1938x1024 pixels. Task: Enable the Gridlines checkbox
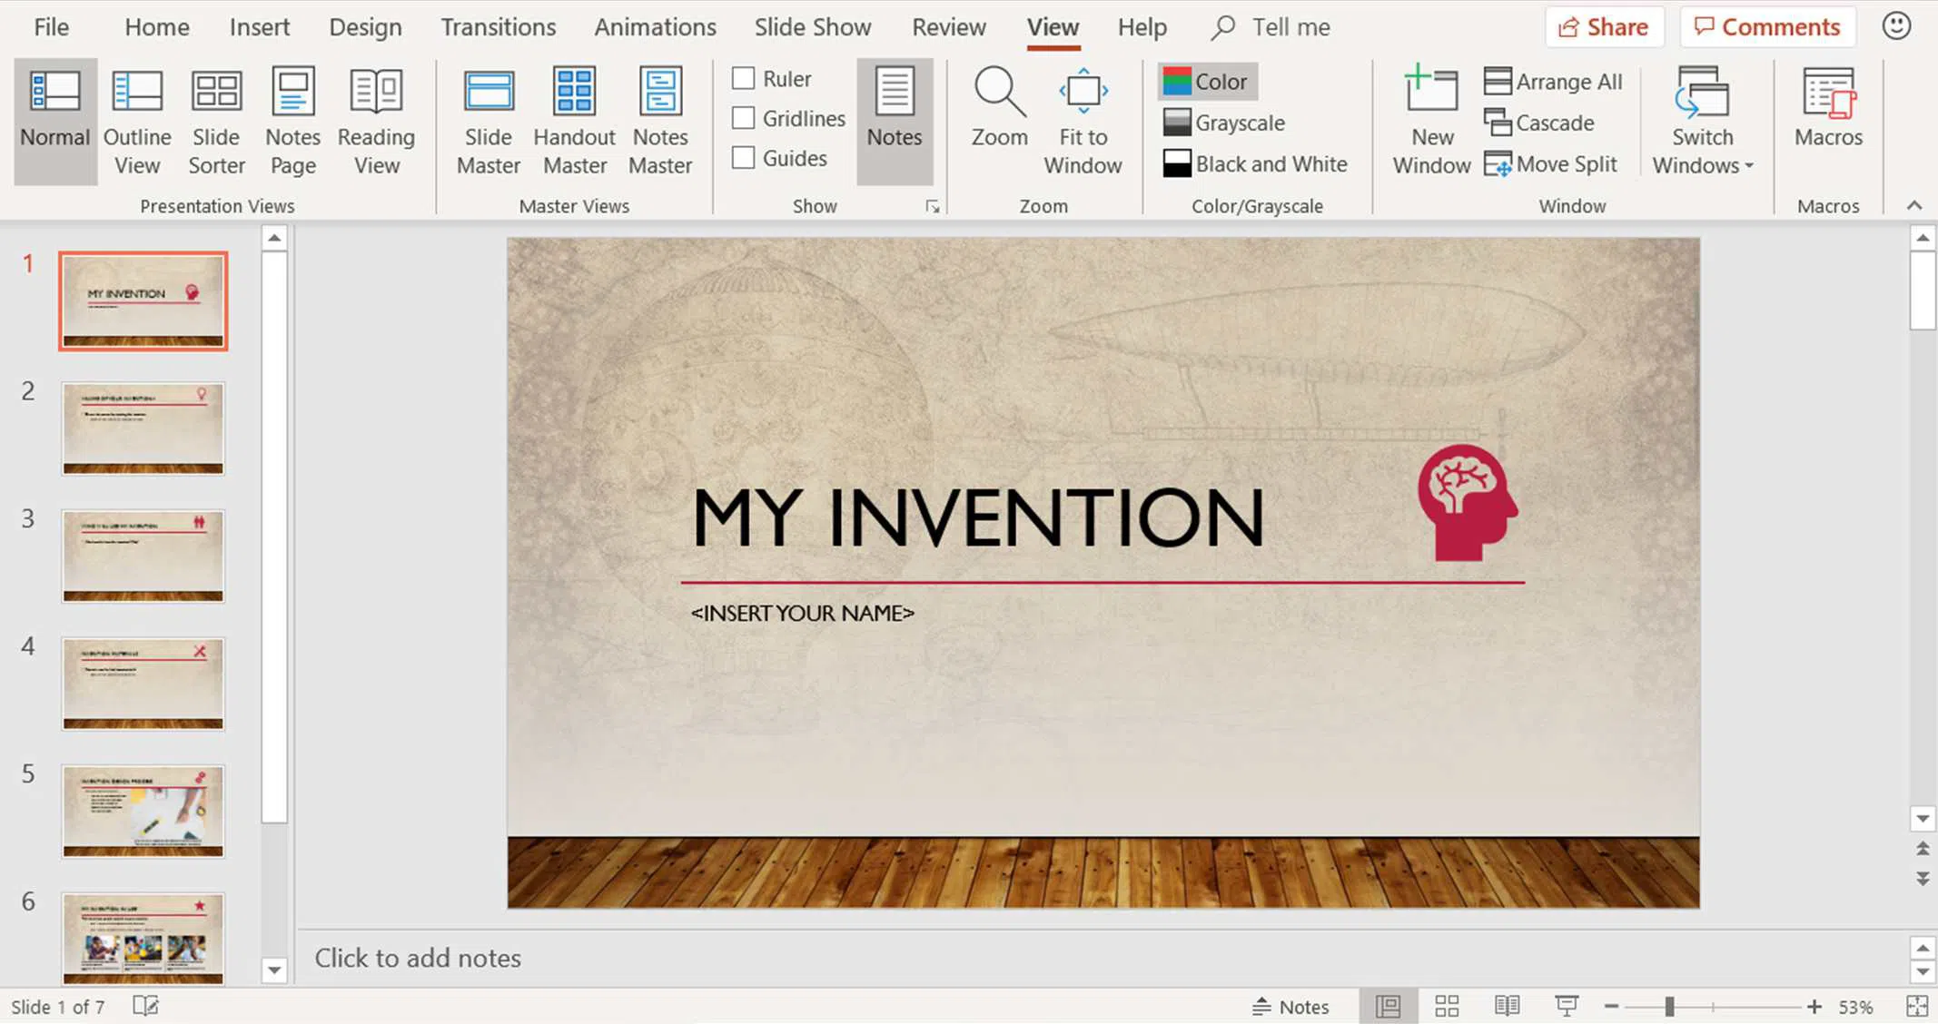coord(744,118)
